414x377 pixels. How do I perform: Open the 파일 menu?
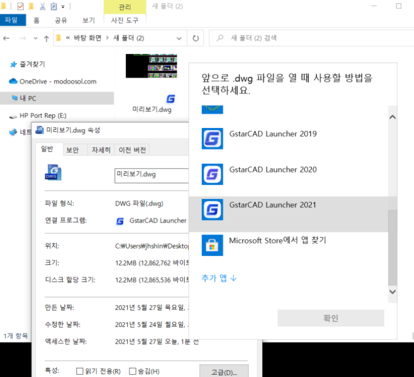coord(12,20)
